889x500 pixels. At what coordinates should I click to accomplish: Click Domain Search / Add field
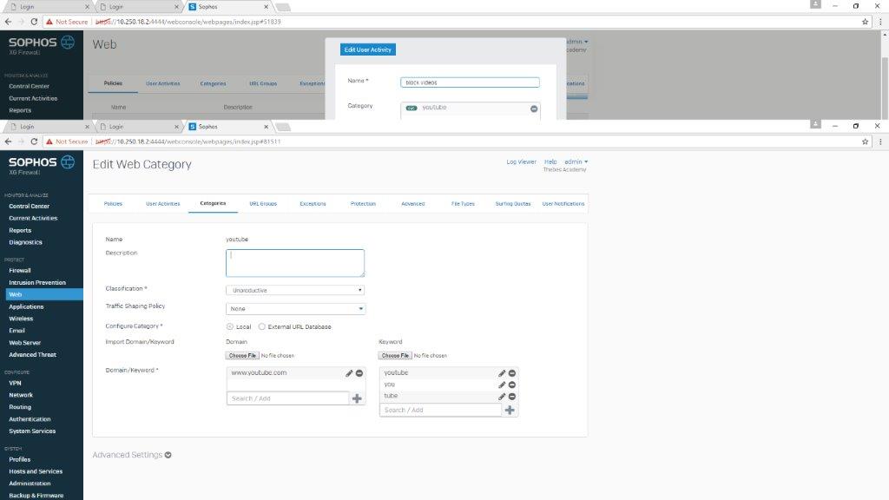tap(288, 398)
